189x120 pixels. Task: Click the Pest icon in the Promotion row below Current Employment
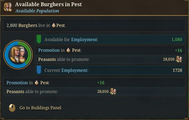[36, 83]
